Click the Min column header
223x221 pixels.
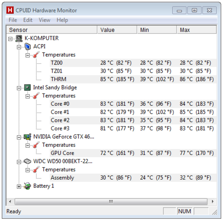(157, 30)
